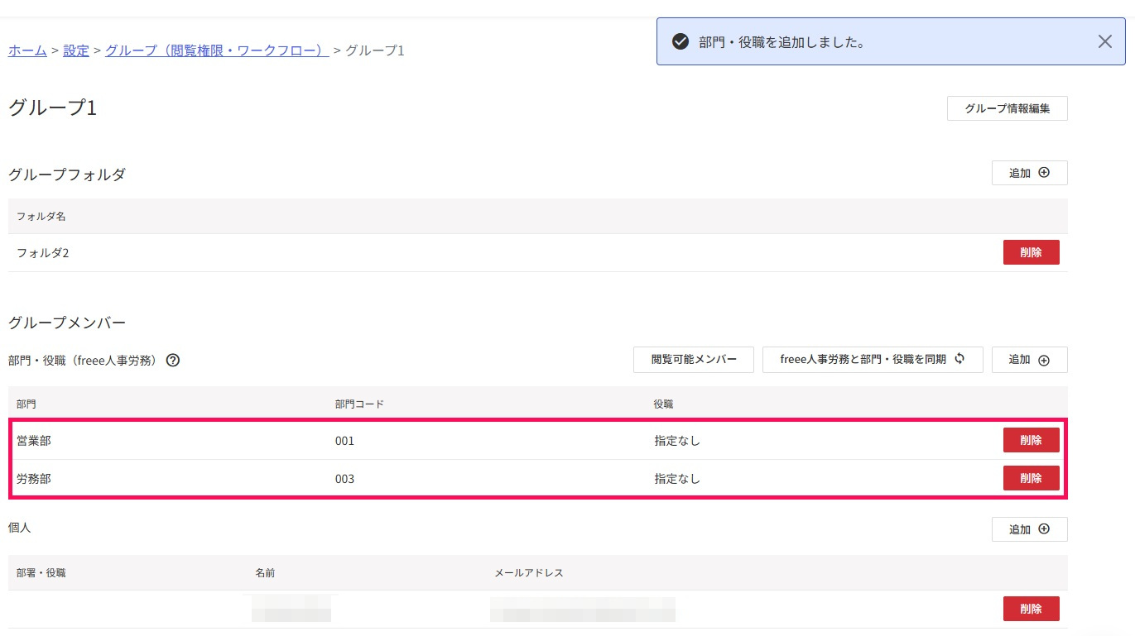Add an individual with 追加 in 個人 section
Screen dimensions: 1135x636
tap(1029, 529)
